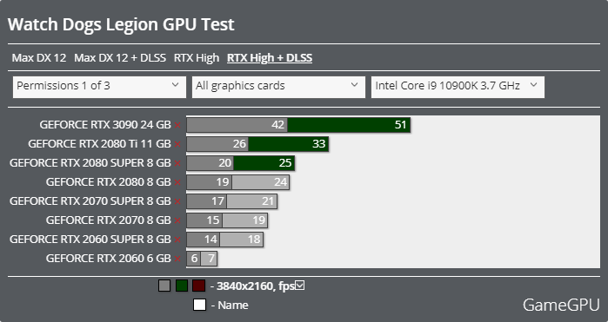
Task: Click the RTX 2060 SUPER bar showing 14
Action: pos(204,240)
